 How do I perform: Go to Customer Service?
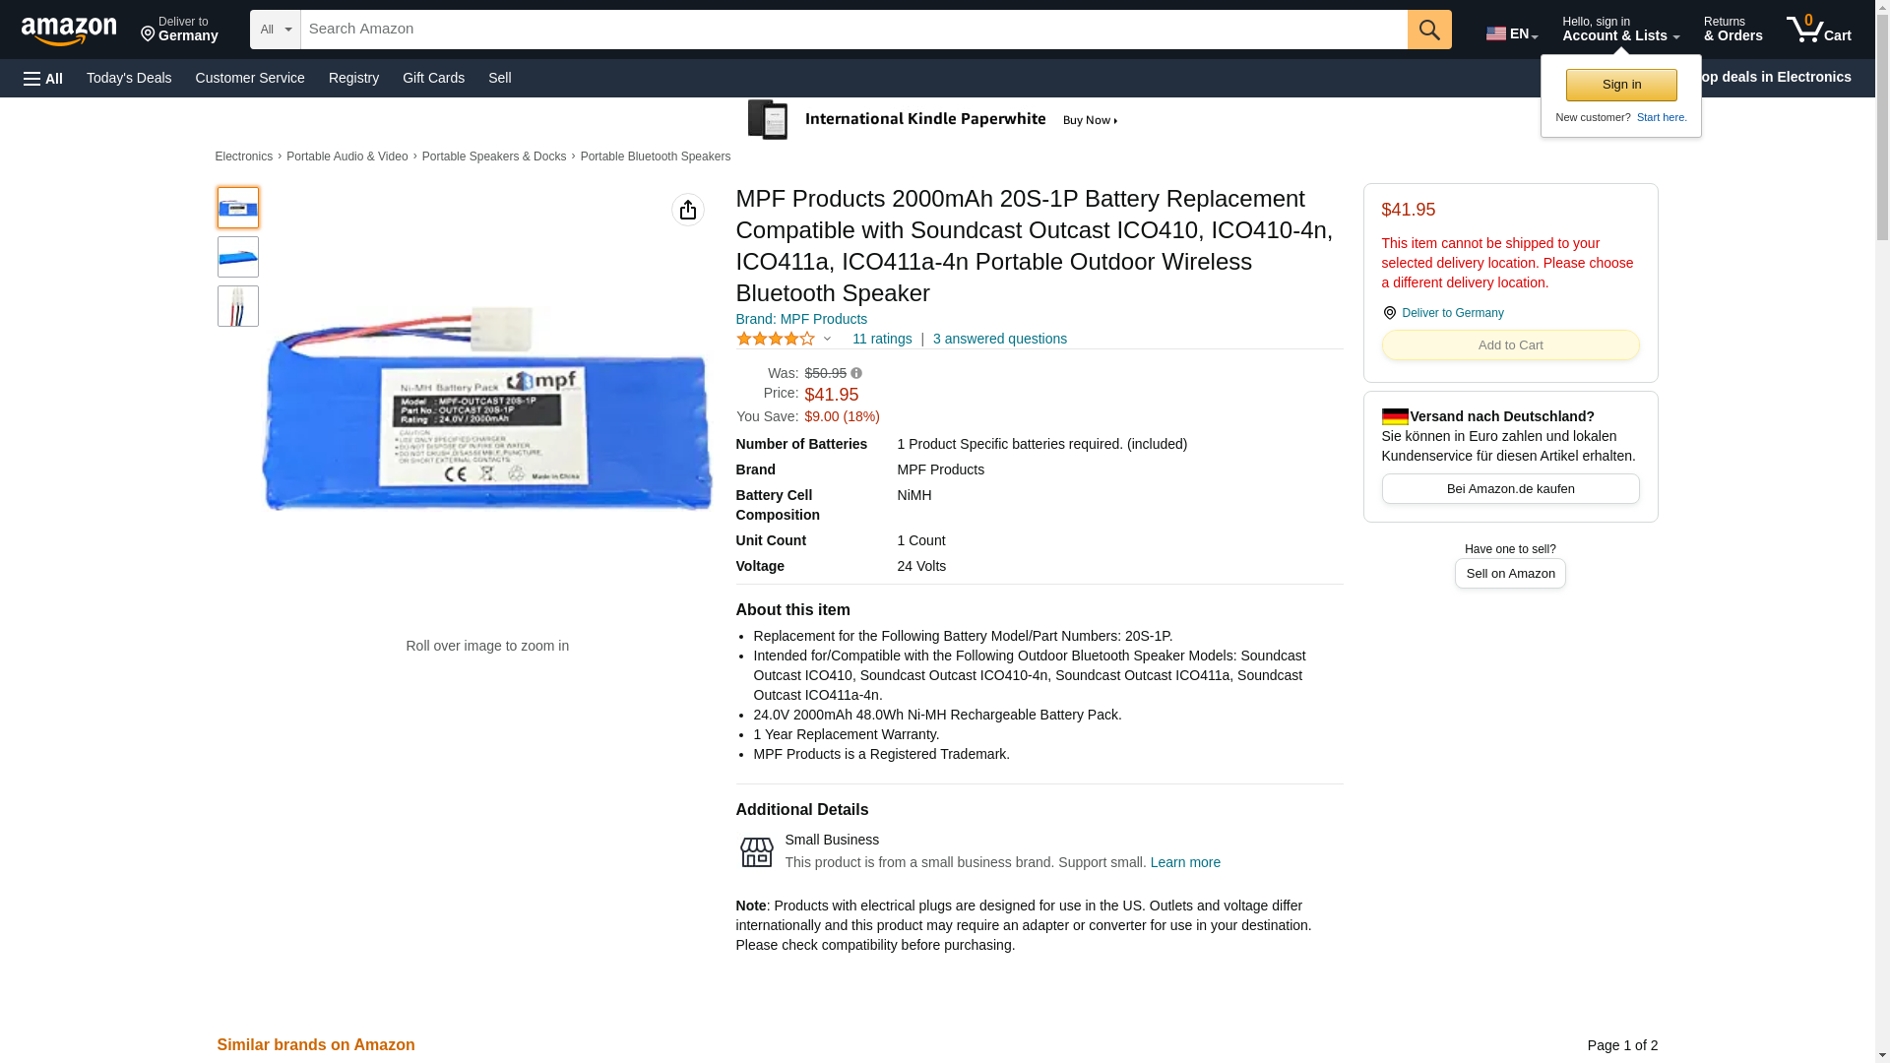tap(250, 78)
